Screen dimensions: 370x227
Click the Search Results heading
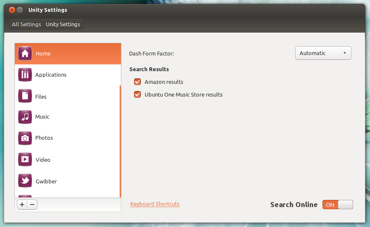pyautogui.click(x=149, y=69)
